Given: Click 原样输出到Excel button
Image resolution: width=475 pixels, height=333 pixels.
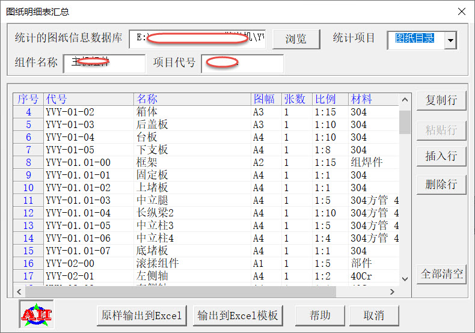Looking at the screenshot, I should pos(141,316).
